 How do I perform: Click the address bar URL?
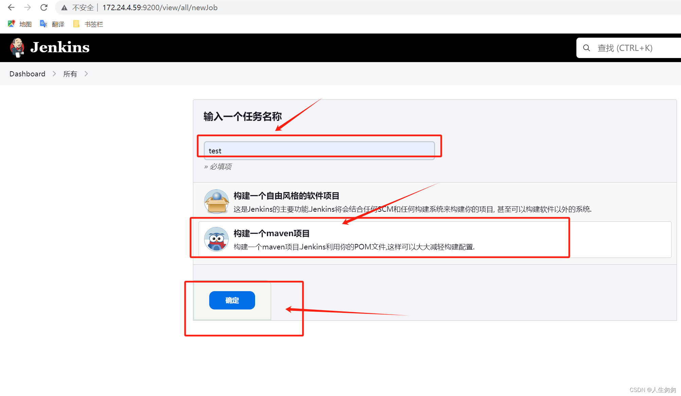pyautogui.click(x=160, y=7)
